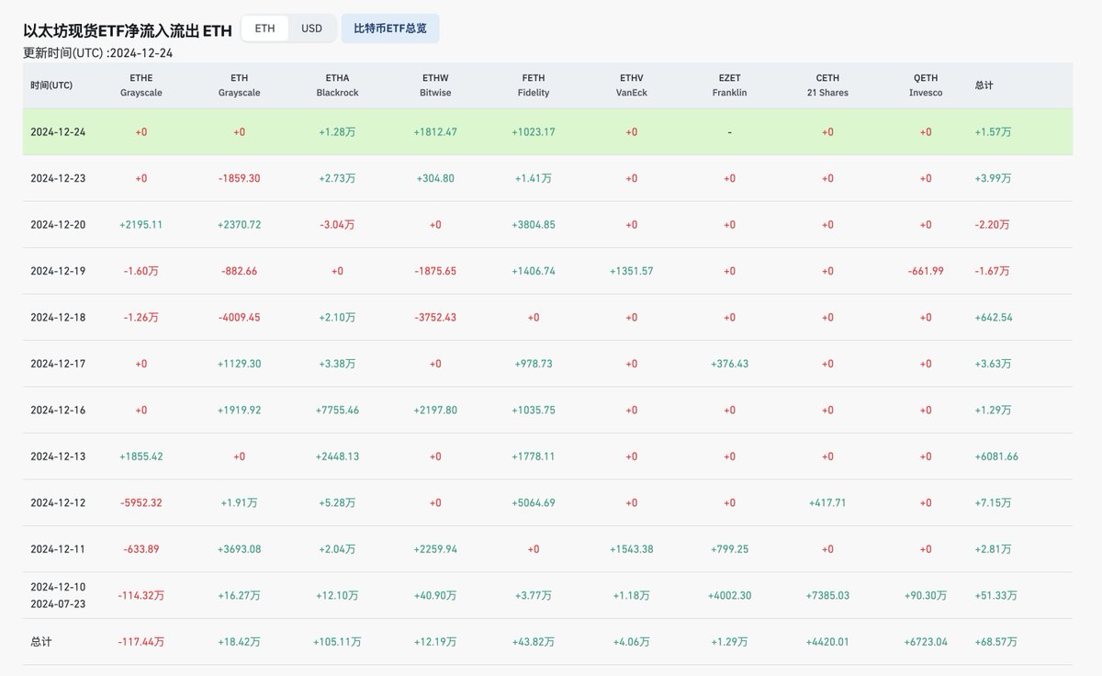
Task: Select the 2024-12-12 date row
Action: [x=548, y=502]
